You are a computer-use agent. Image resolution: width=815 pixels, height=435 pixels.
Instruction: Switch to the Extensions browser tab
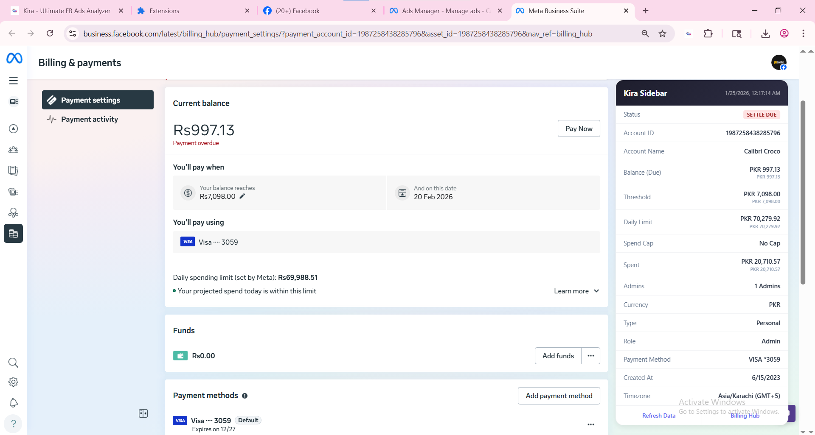pos(193,11)
